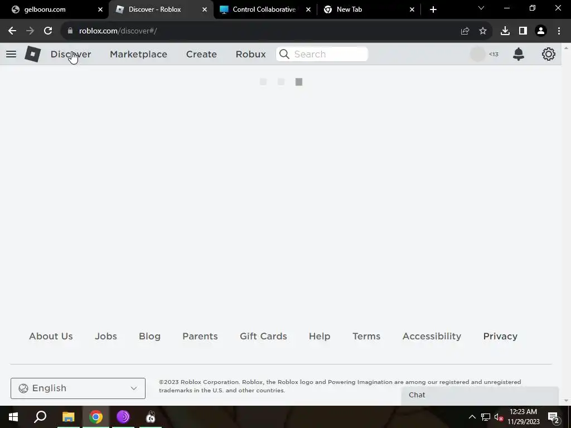Screen dimensions: 571x428
Task: Open the hamburger navigation menu
Action: click(x=11, y=54)
